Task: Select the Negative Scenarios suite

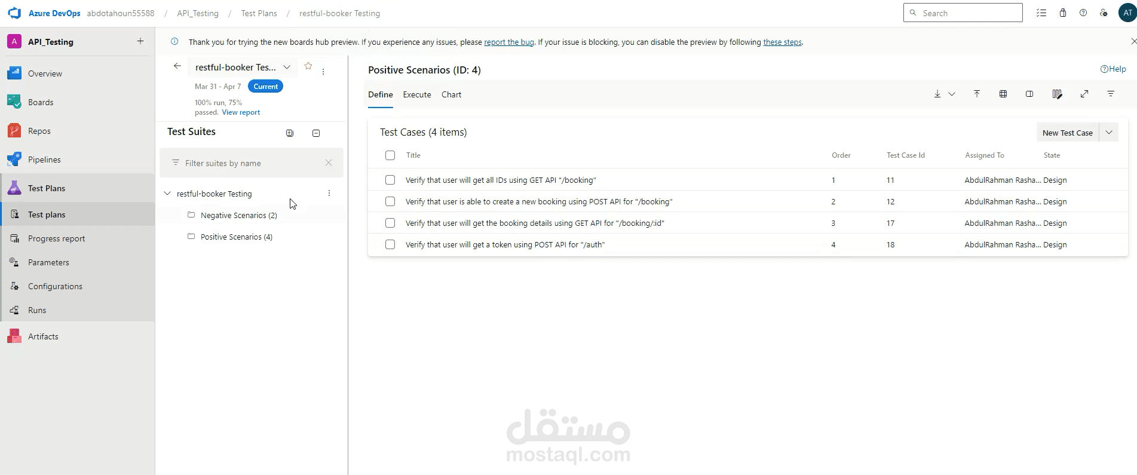Action: pos(238,215)
